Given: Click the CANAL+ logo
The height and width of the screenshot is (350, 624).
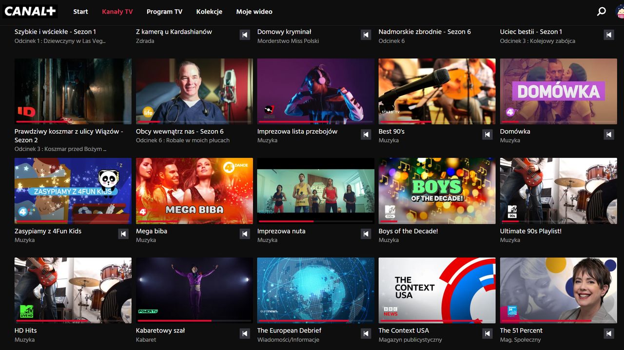Looking at the screenshot, I should click(x=30, y=11).
